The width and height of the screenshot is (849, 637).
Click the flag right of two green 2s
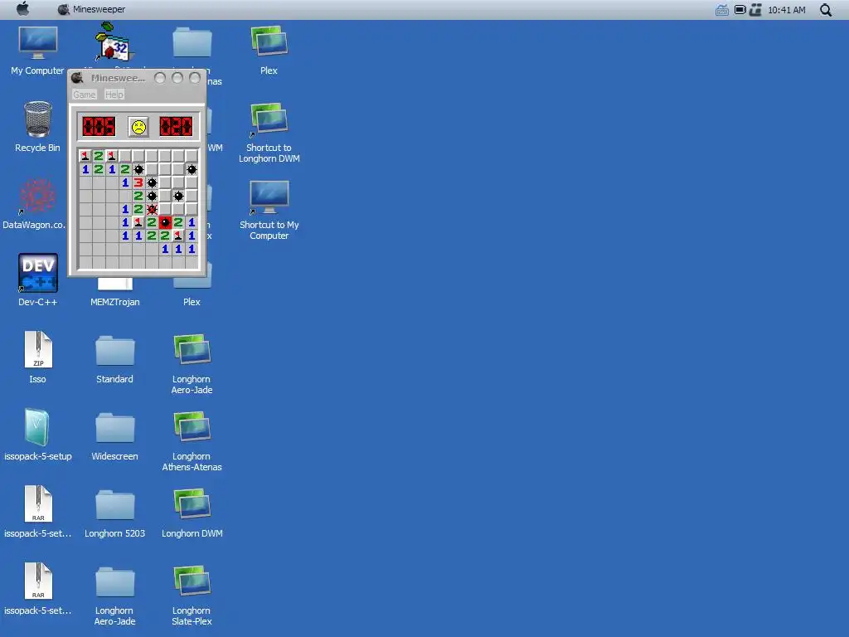(x=178, y=236)
